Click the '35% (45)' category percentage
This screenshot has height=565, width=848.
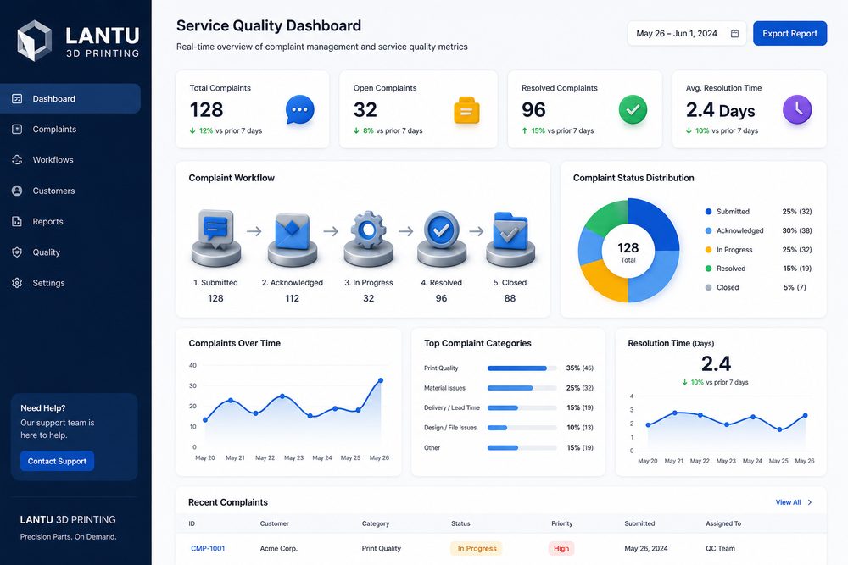579,368
